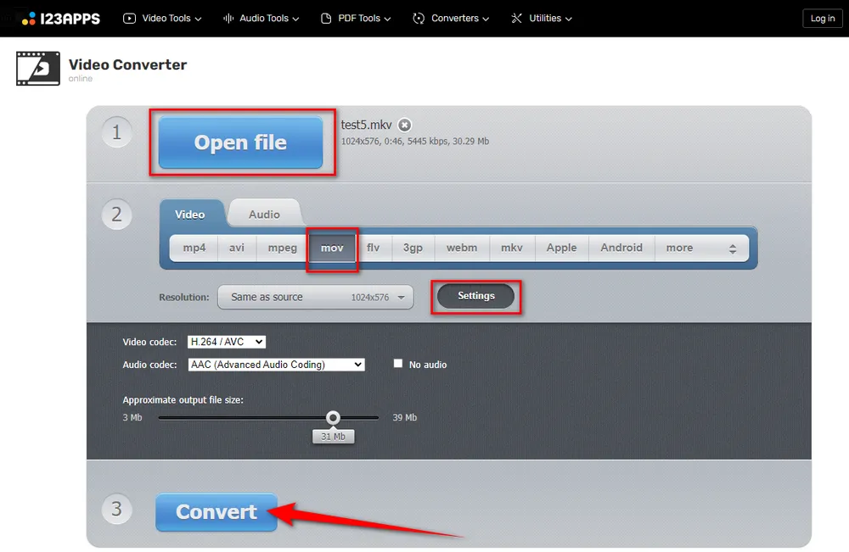Viewport: 849px width, 552px height.
Task: Click the 123APPS logo
Action: 60,19
